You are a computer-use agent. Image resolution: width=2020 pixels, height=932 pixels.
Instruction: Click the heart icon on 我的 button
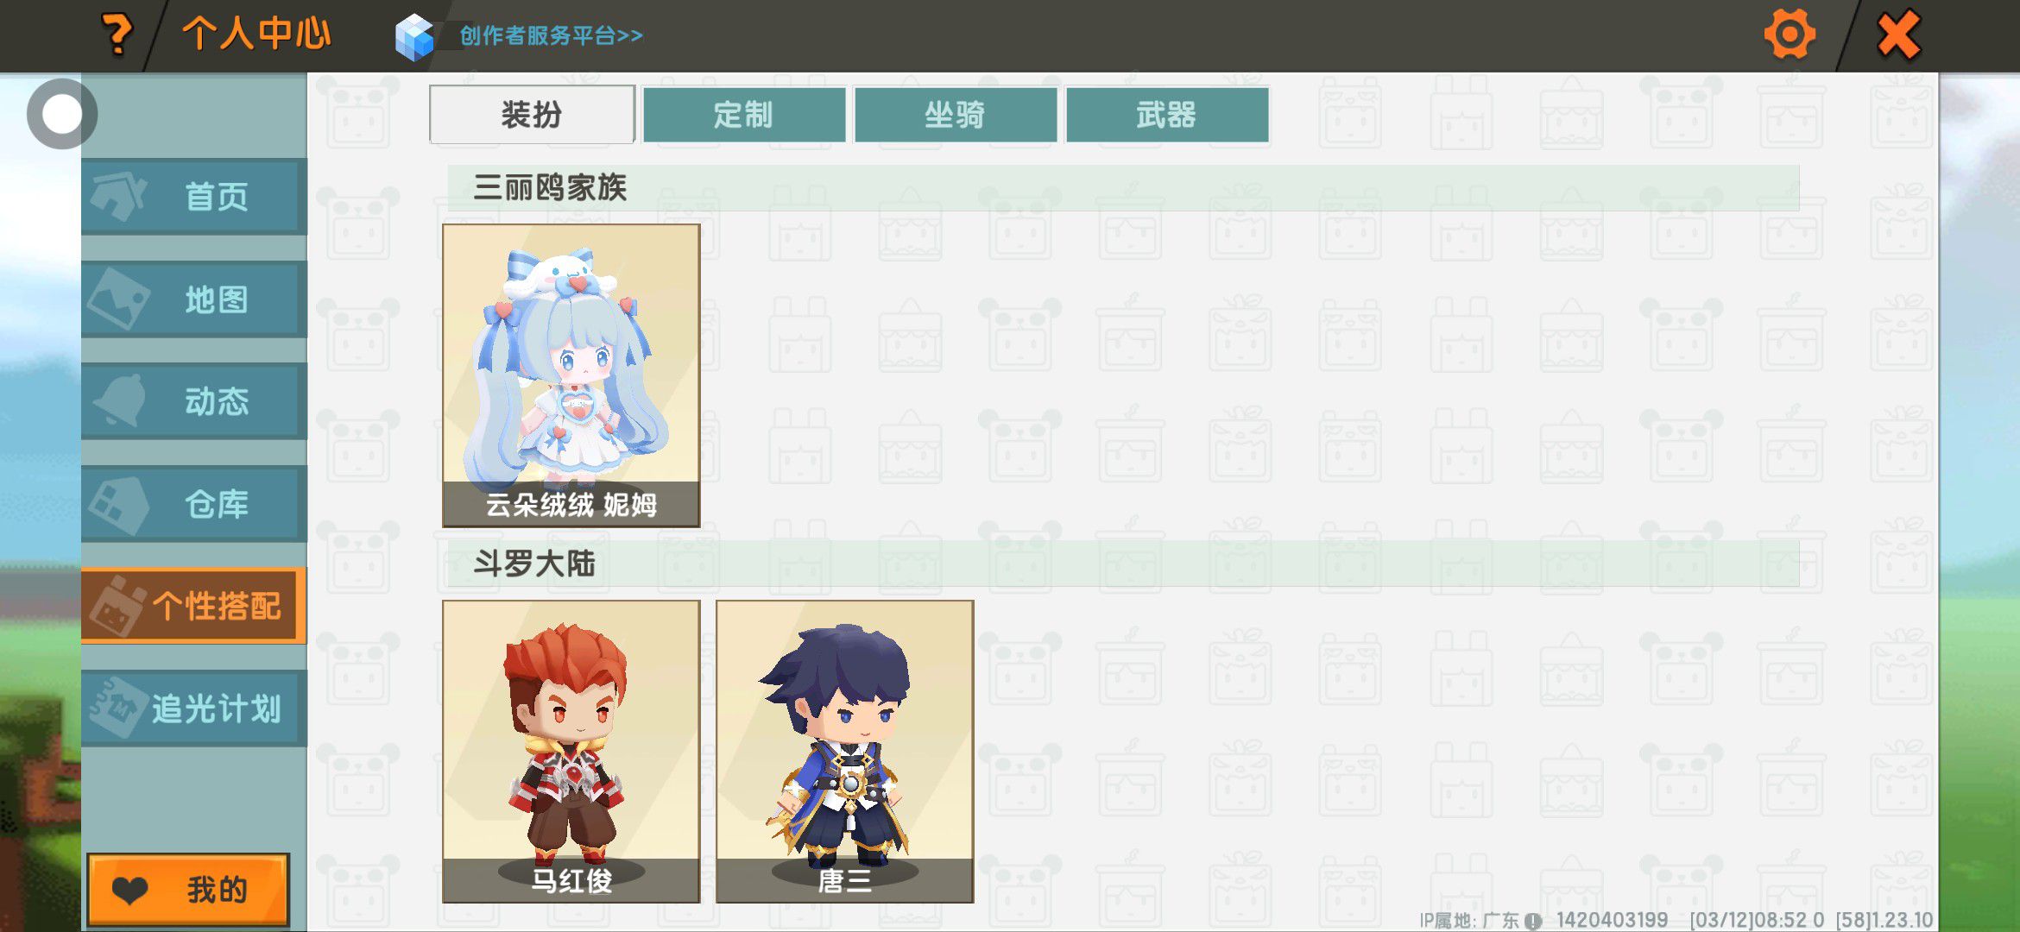pyautogui.click(x=130, y=890)
